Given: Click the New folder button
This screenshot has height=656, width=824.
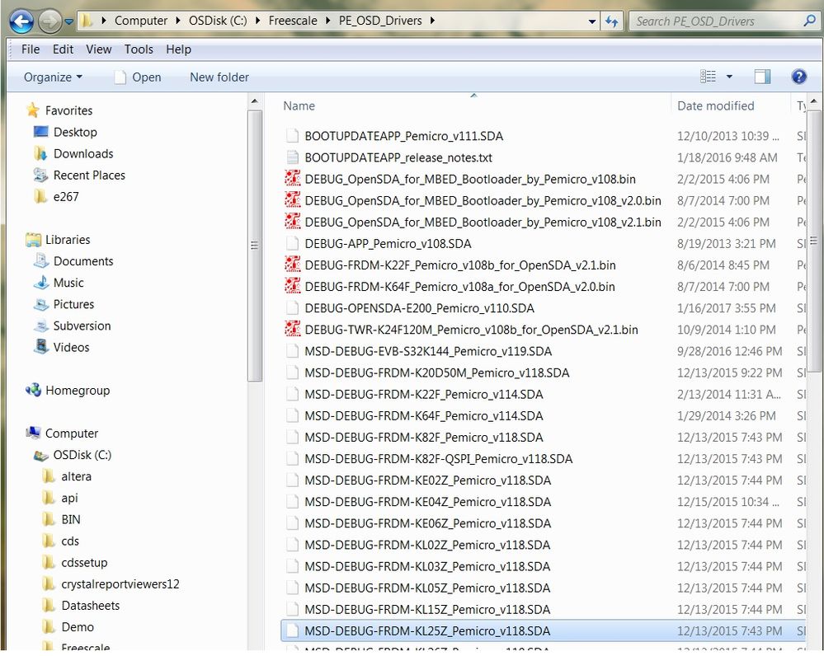Looking at the screenshot, I should [219, 77].
